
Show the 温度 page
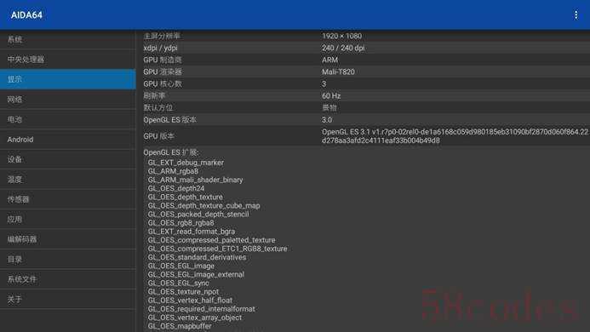(68, 179)
